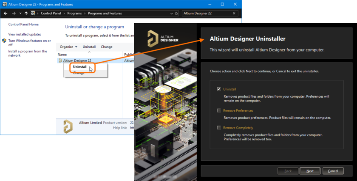Click the Refresh icon in address bar
This screenshot has width=357, height=181.
(176, 14)
